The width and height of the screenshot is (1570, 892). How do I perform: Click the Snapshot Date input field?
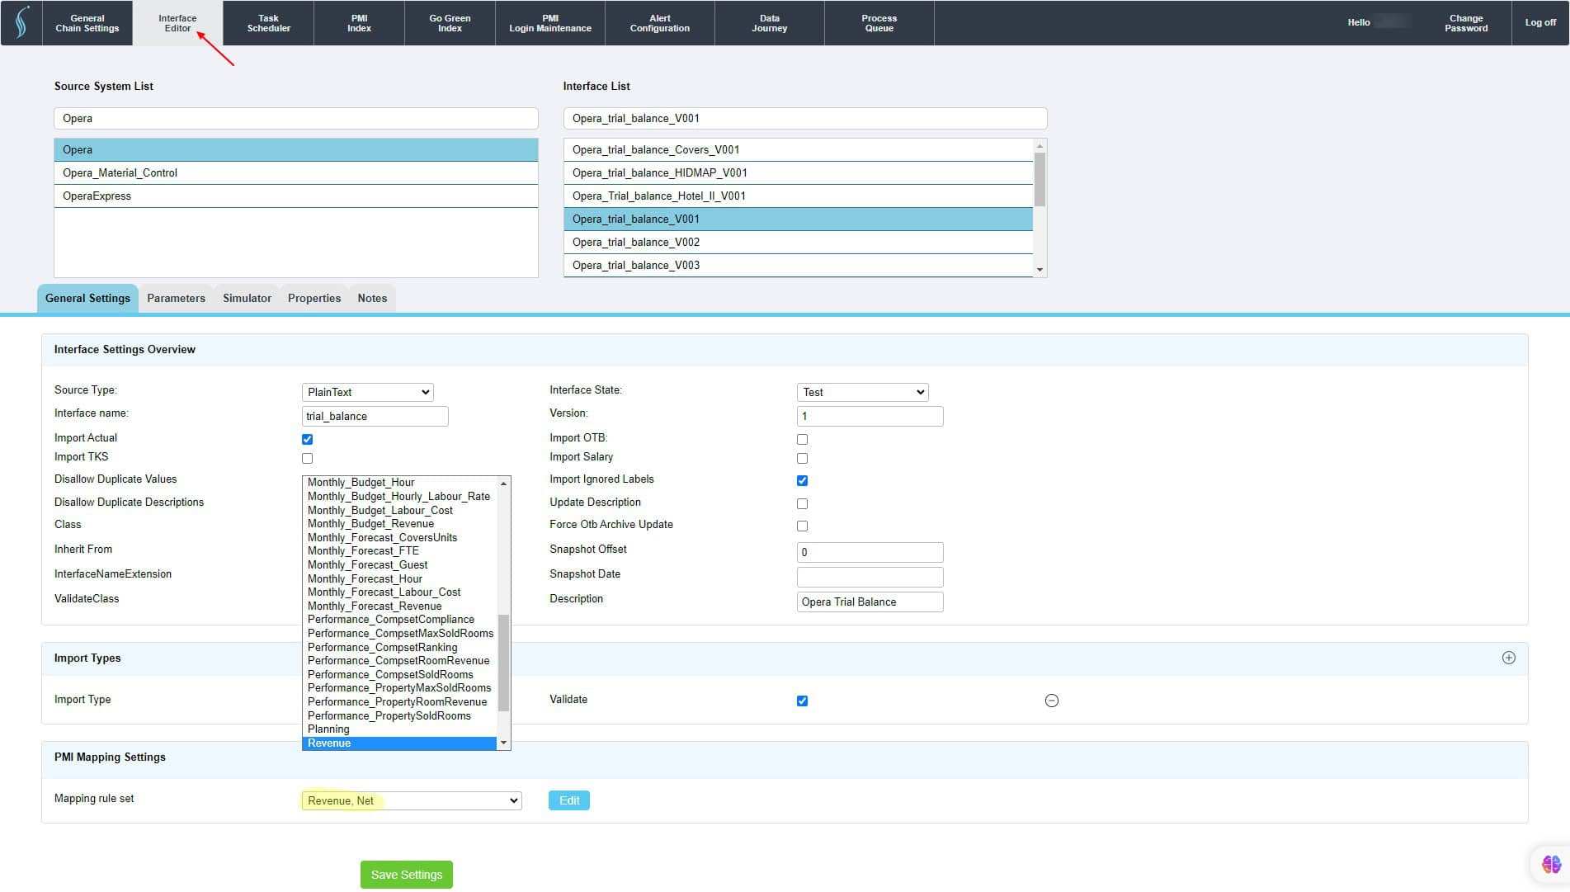[x=869, y=577]
